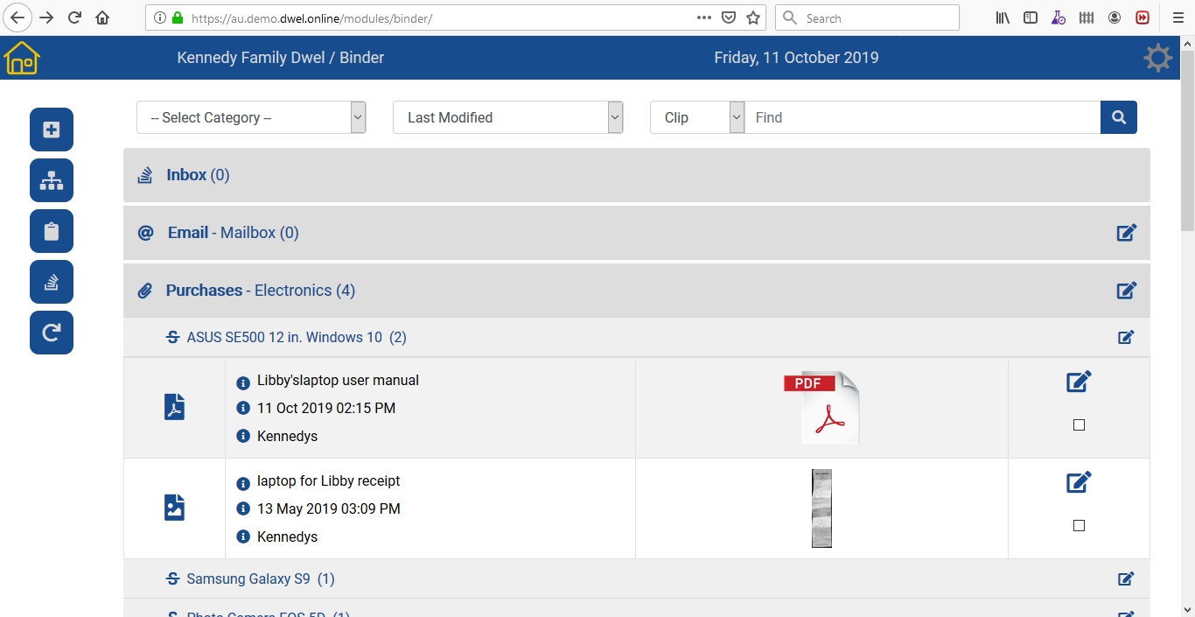Click the date 13 May 2019 03:09 PM
1195x617 pixels.
[x=329, y=509]
